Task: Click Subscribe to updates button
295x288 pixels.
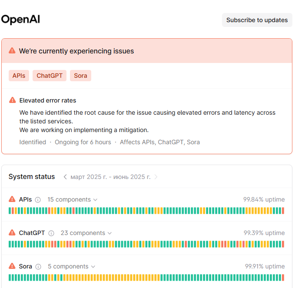Action: click(x=257, y=20)
